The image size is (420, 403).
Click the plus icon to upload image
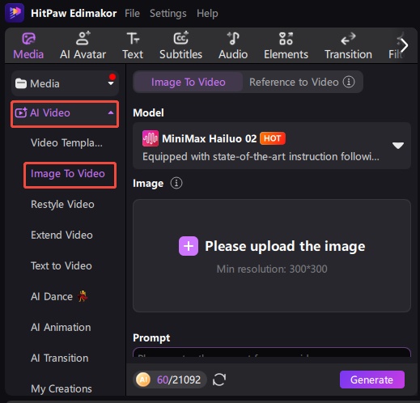189,246
